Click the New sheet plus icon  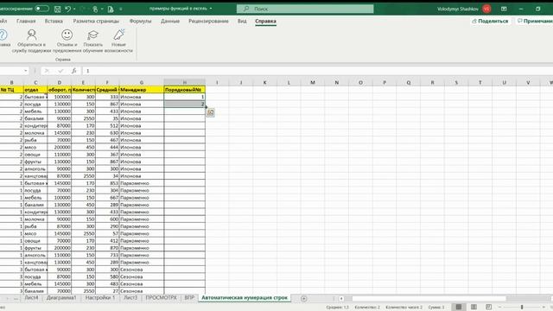303,298
